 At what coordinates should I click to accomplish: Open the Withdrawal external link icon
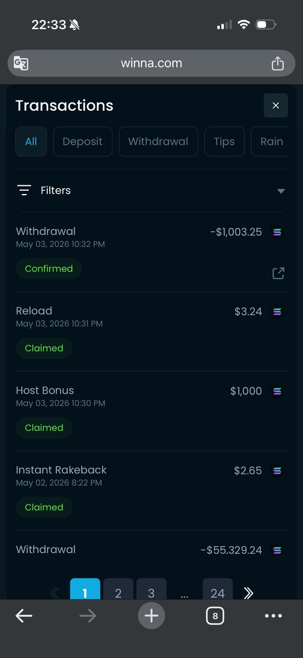click(x=278, y=273)
